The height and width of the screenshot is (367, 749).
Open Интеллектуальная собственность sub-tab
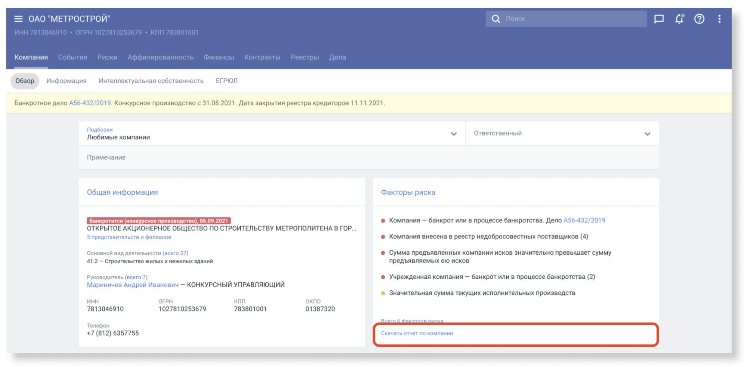(x=151, y=81)
